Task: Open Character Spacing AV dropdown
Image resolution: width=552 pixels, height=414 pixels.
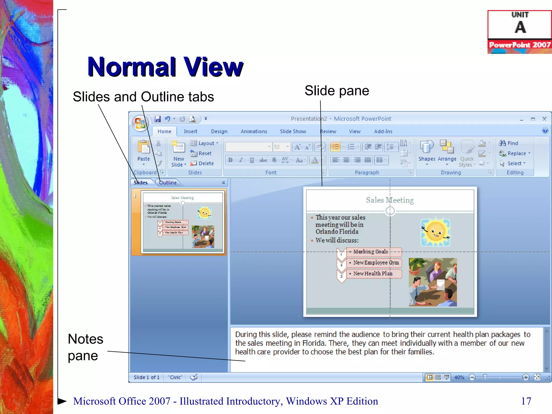Action: [286, 160]
